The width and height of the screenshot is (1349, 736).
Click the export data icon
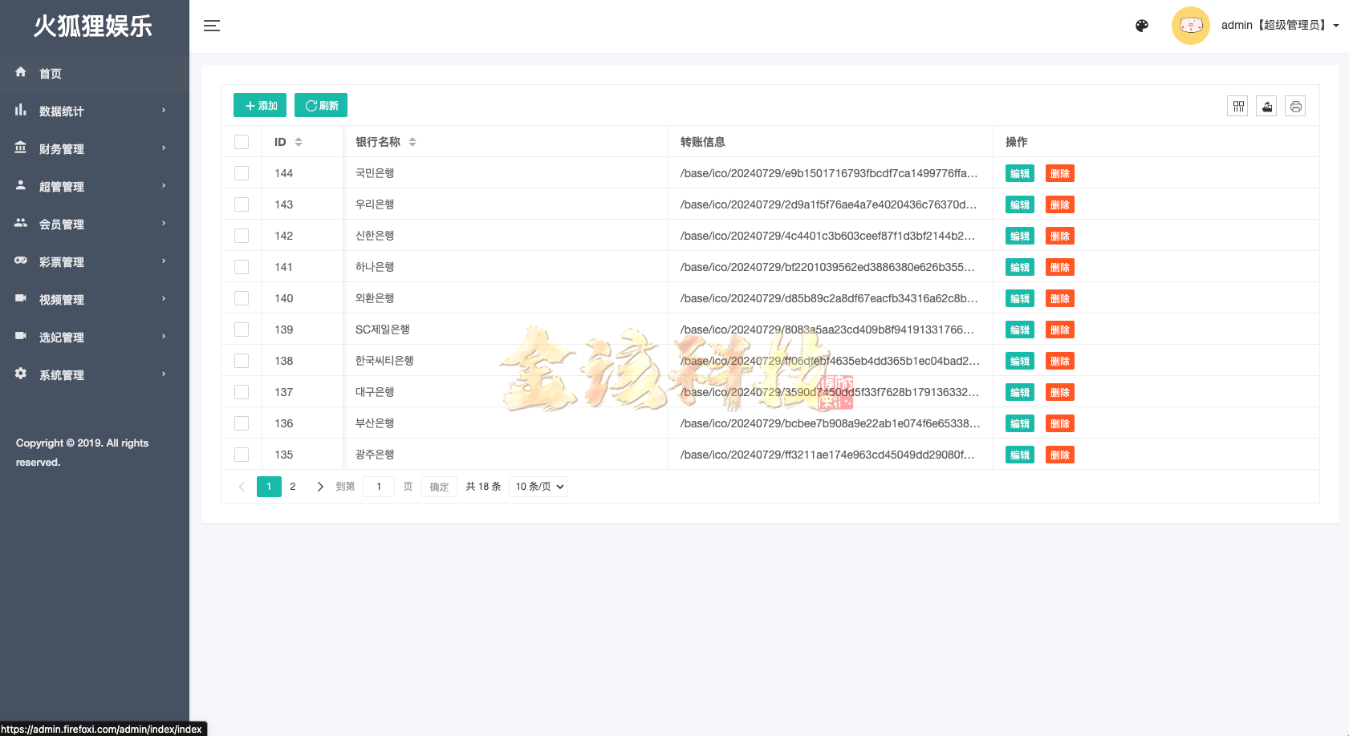pyautogui.click(x=1266, y=105)
